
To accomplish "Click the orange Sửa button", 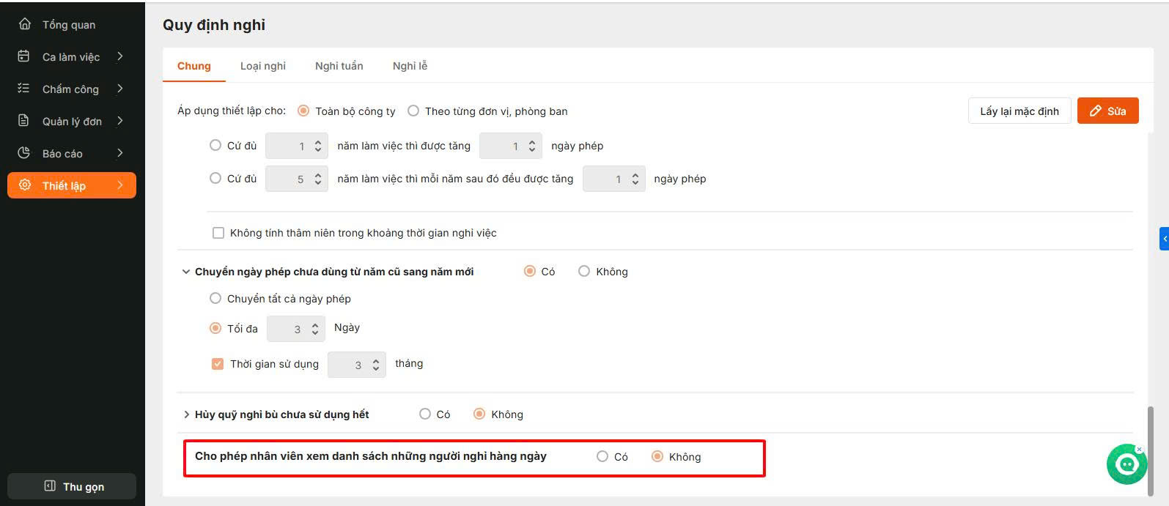I will pyautogui.click(x=1107, y=111).
